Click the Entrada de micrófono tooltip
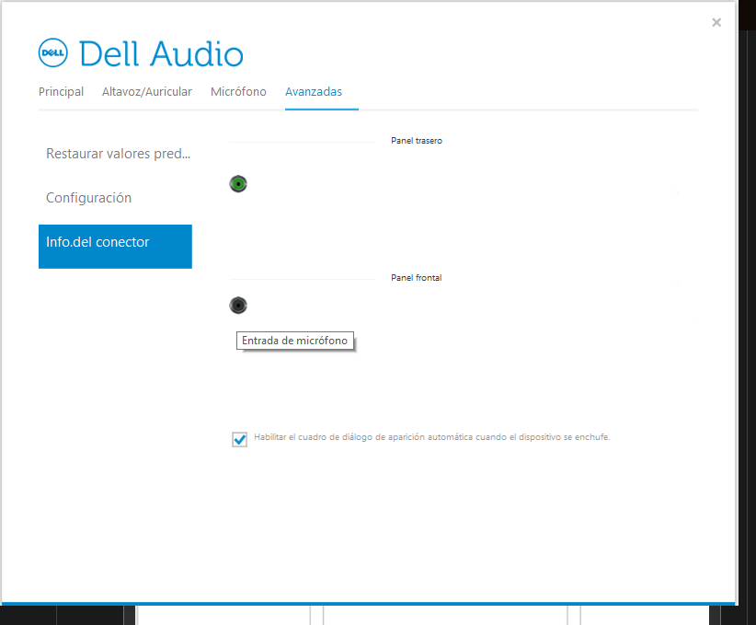 click(x=294, y=341)
